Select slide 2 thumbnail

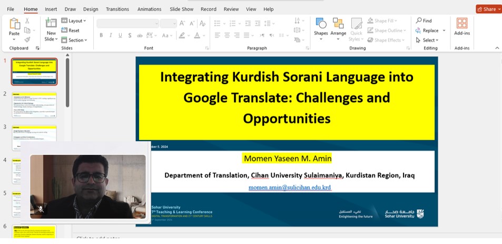[34, 105]
